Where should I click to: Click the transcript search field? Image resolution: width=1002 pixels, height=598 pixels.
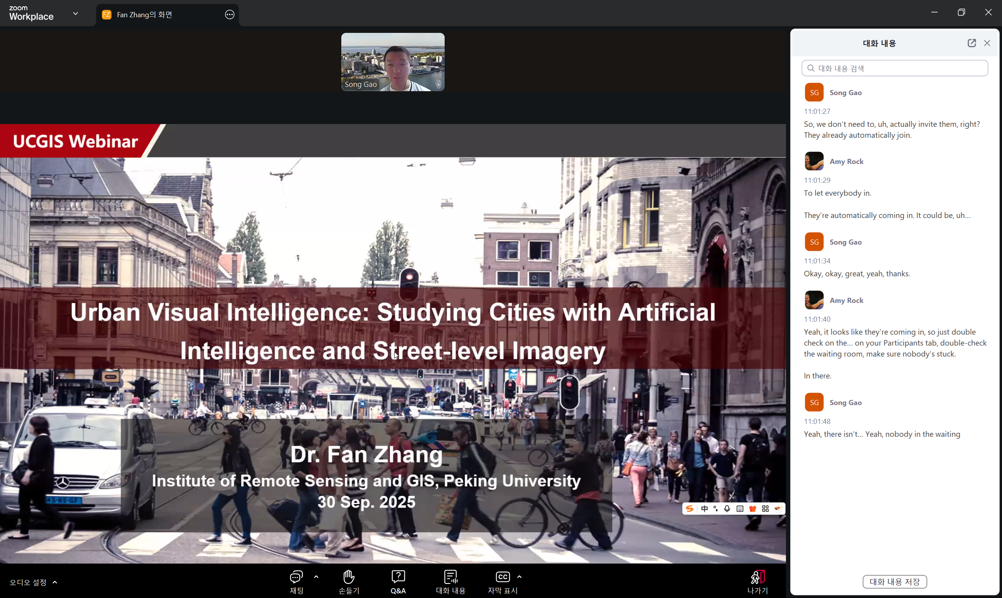[894, 68]
